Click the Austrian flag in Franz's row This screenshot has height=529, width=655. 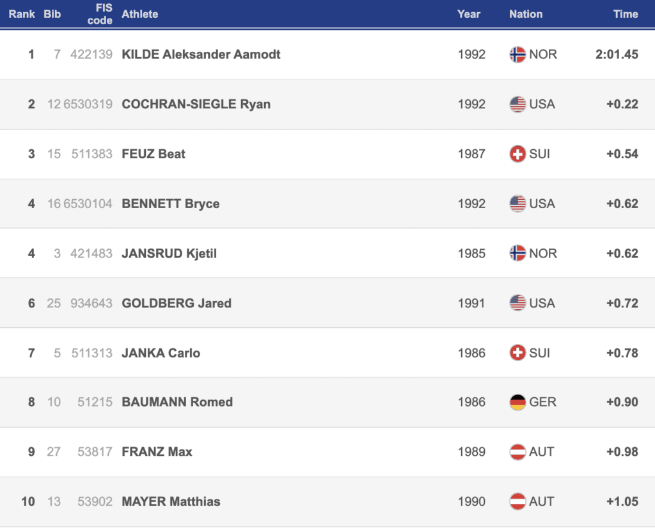point(517,452)
